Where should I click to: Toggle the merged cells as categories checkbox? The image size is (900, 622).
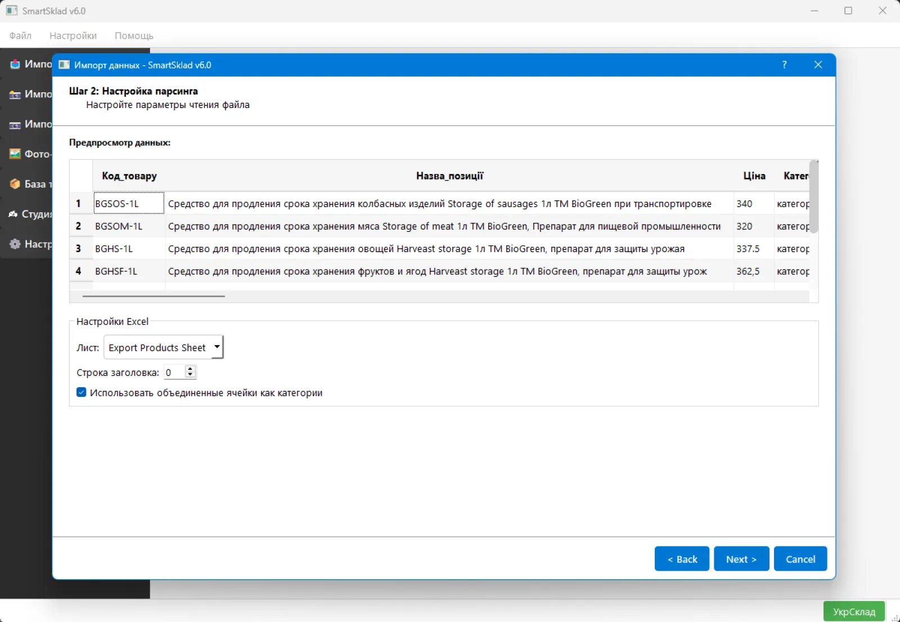[82, 392]
